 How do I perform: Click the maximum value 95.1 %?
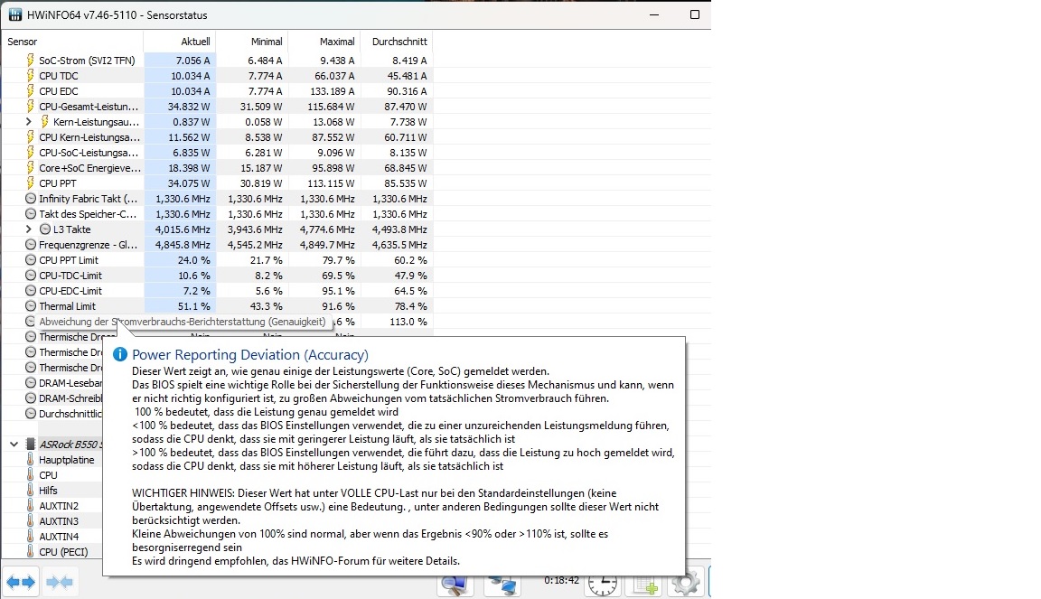(338, 291)
